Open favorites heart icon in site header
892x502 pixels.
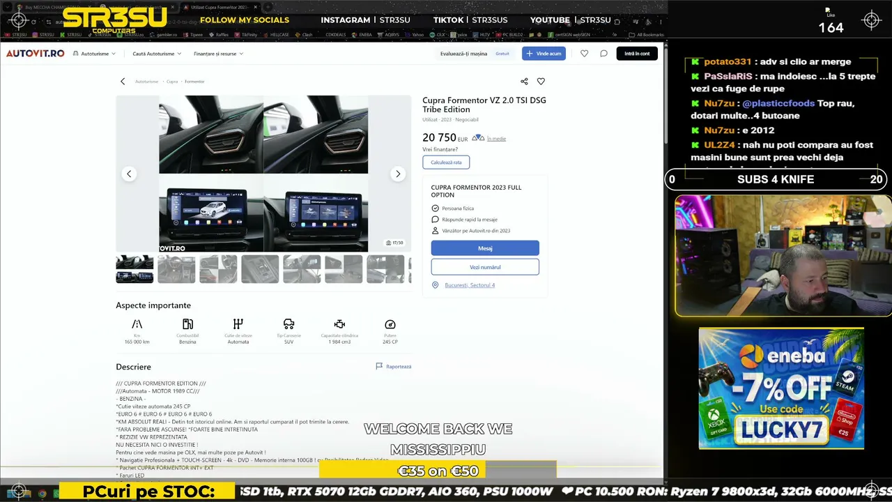click(584, 54)
